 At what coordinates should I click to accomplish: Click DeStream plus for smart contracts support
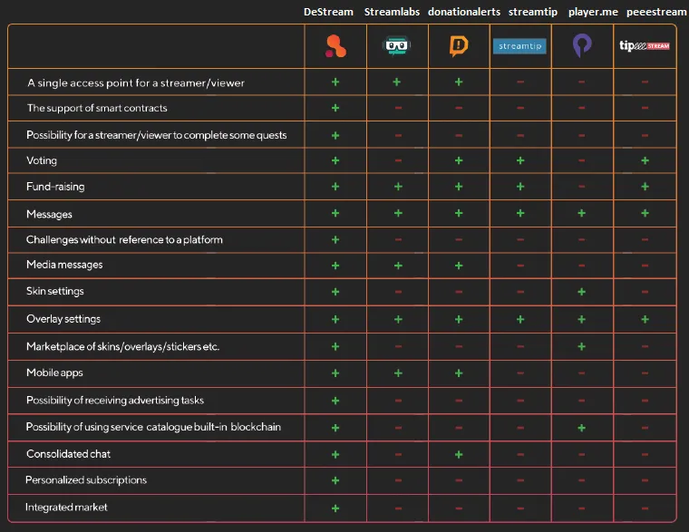[335, 108]
